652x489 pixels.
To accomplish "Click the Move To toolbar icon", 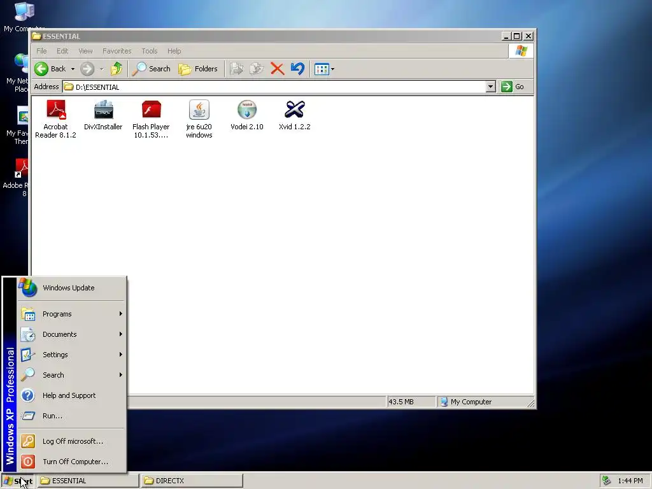I will tap(237, 69).
